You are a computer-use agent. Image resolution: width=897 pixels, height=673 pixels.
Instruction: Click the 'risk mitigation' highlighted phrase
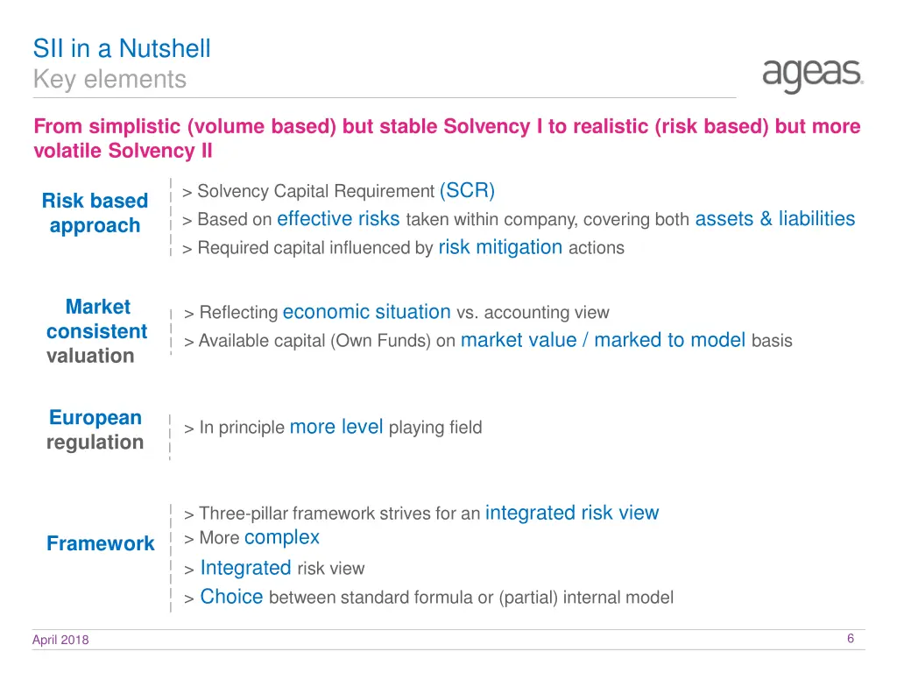click(500, 247)
